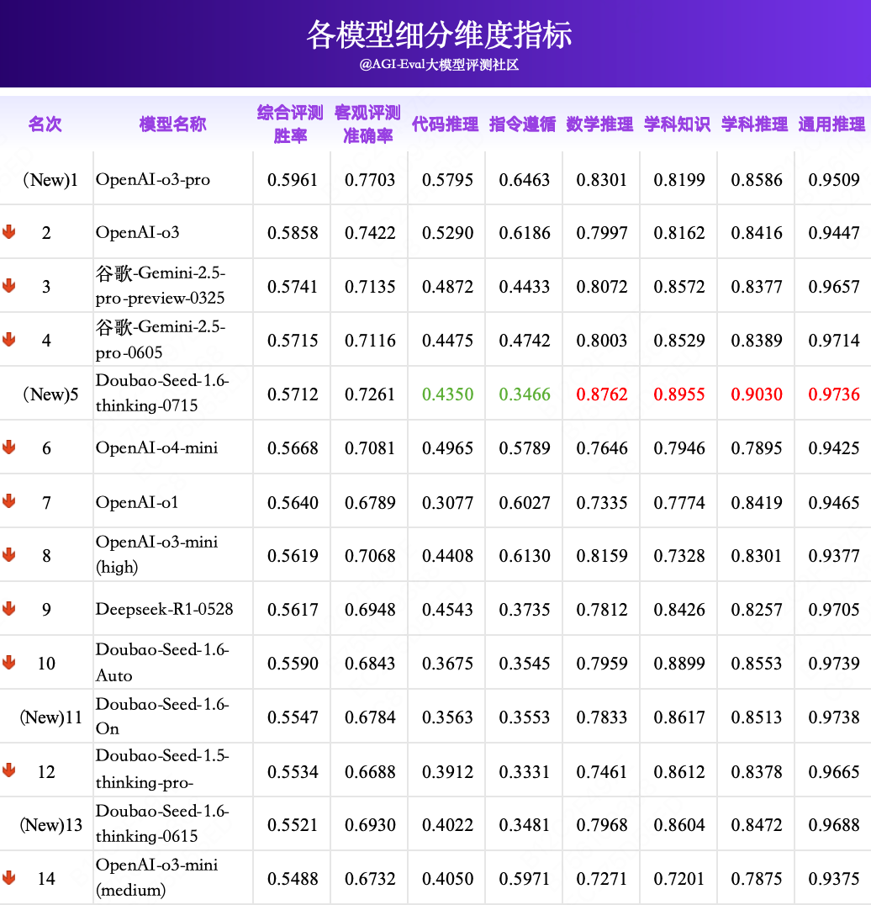This screenshot has width=871, height=905.
Task: Select the OpenAI-o1 model name
Action: click(x=137, y=502)
